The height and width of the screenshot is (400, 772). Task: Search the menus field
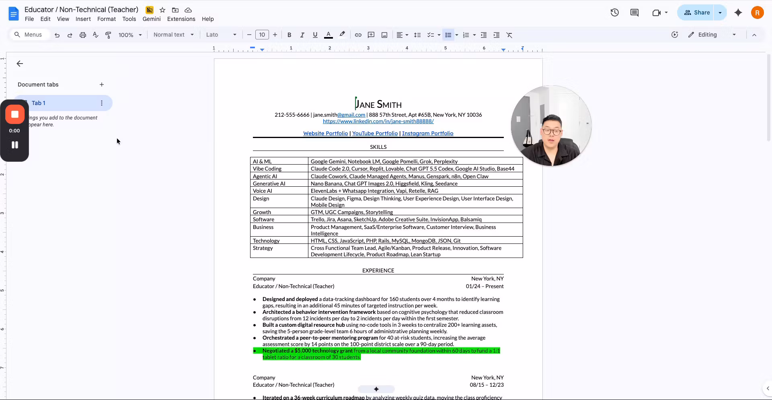point(29,35)
